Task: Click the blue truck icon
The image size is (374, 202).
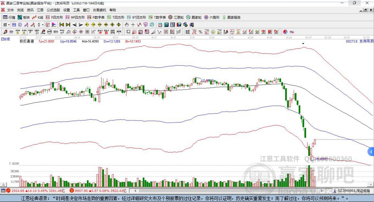Action: pos(191,25)
